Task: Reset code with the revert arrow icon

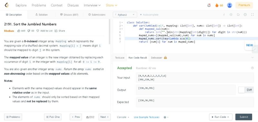Action: [x=238, y=14]
